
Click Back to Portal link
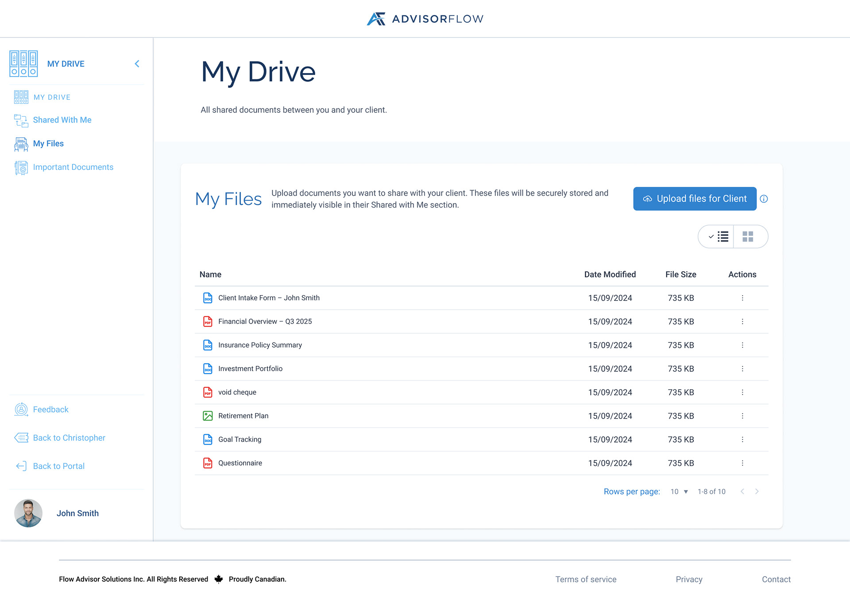[58, 466]
